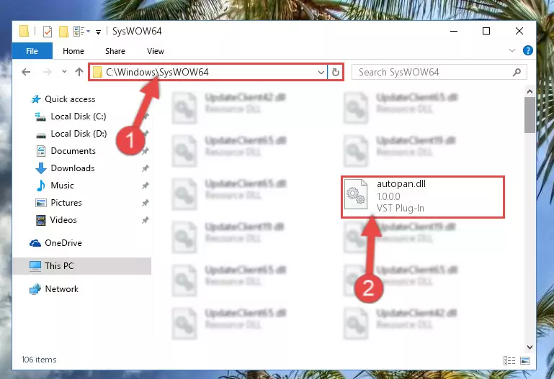Click the Videos filmstrip icon
Screen dimensions: 554x379
[x=41, y=220]
